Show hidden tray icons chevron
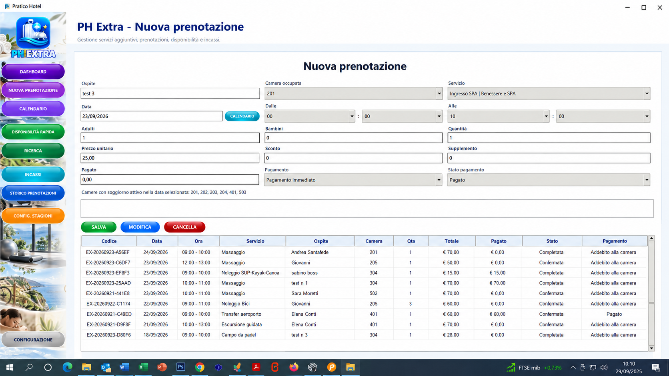Viewport: 669px width, 376px height. click(573, 367)
